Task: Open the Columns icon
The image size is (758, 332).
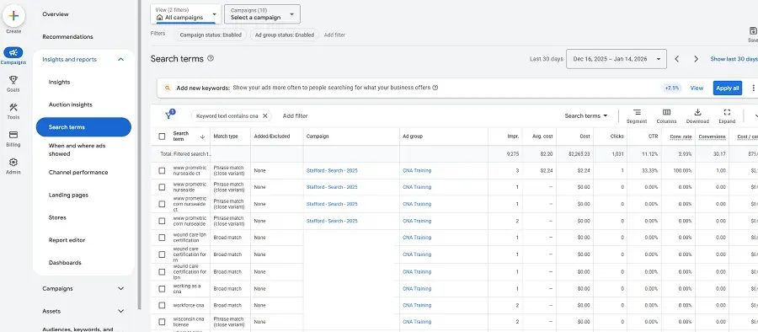Action: click(667, 112)
